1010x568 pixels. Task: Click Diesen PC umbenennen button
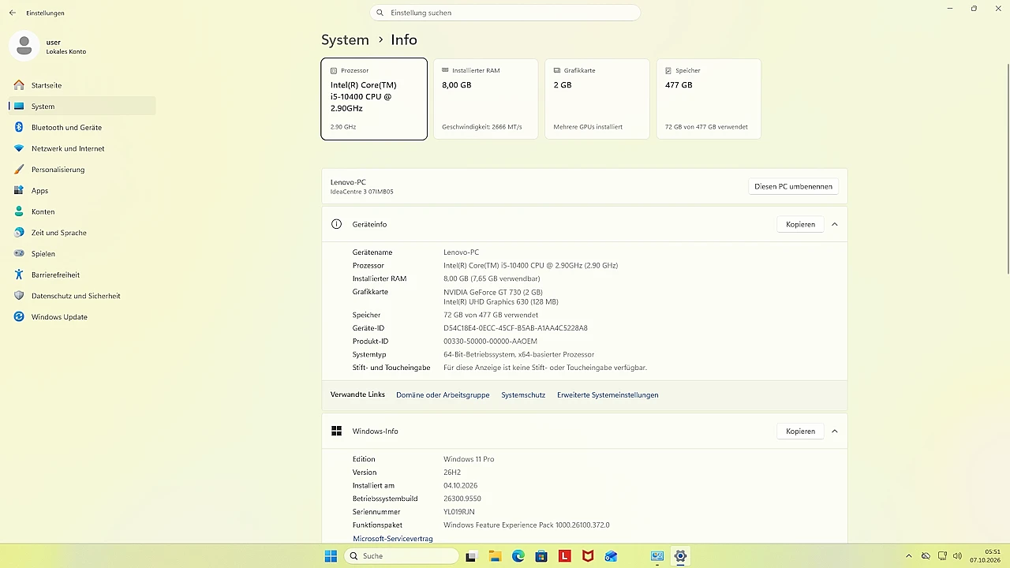click(x=793, y=187)
